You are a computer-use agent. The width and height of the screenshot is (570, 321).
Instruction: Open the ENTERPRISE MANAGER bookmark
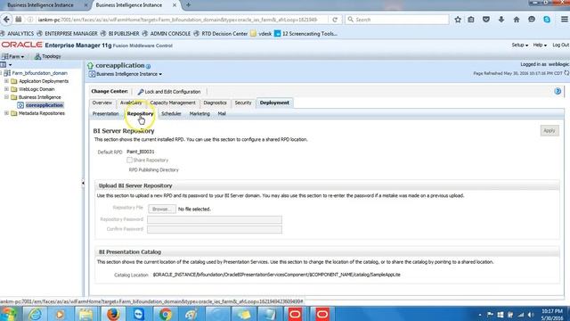point(68,34)
